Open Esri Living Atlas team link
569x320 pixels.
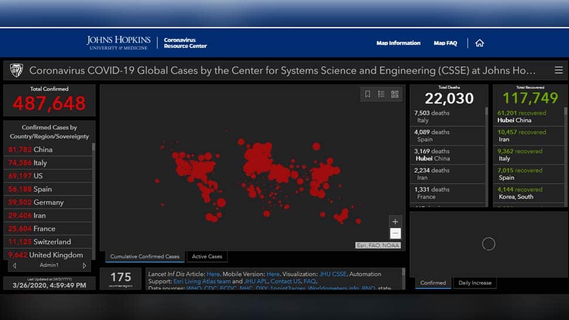[x=202, y=281]
